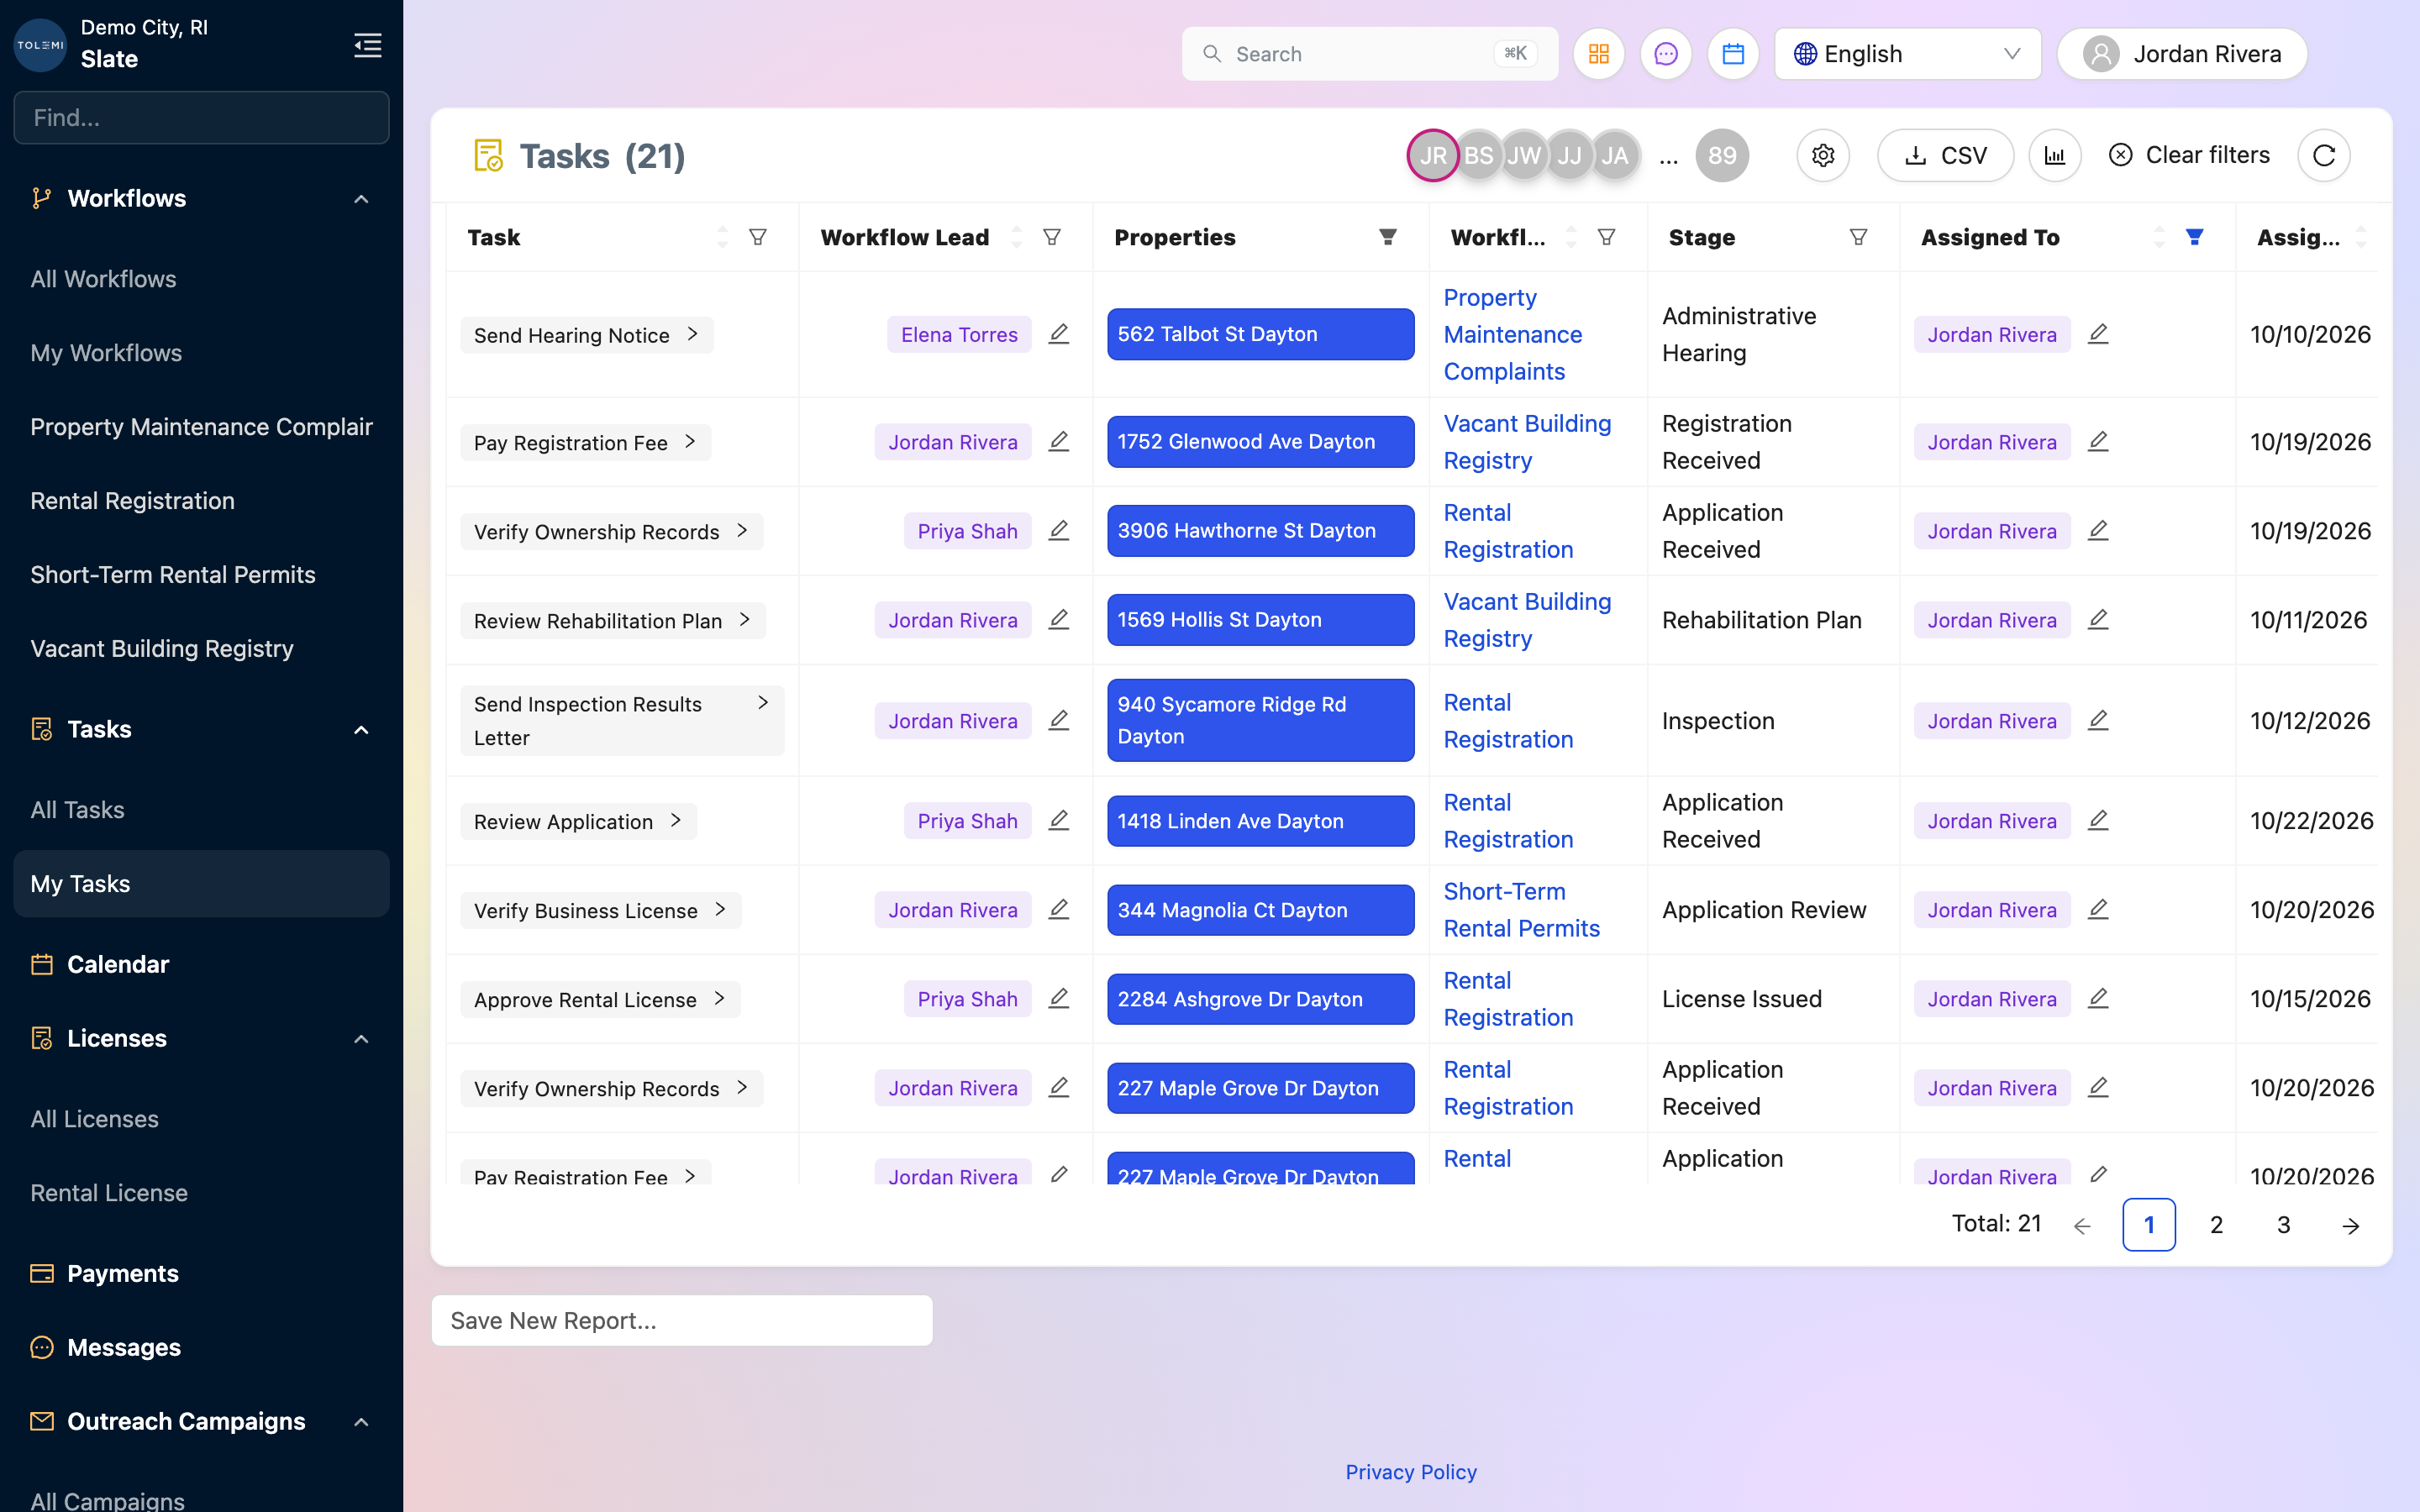The width and height of the screenshot is (2420, 1512).
Task: Go to page 2 of tasks
Action: 2216,1225
